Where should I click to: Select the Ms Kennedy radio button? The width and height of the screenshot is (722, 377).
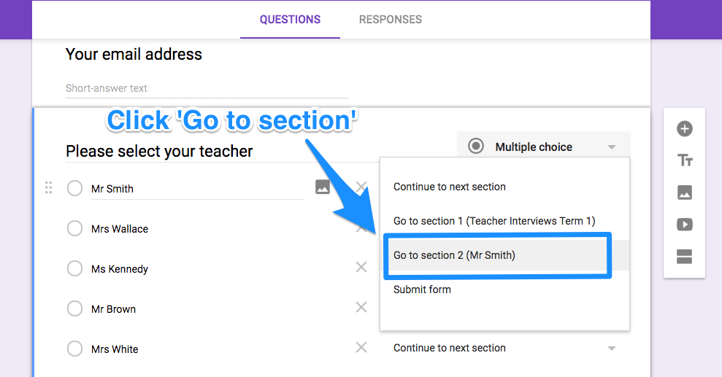[74, 268]
